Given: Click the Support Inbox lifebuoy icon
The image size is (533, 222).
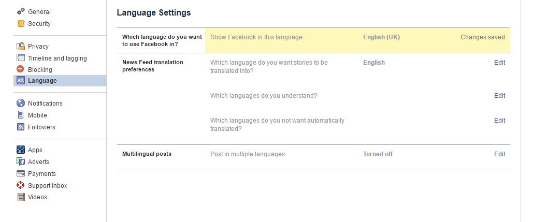Looking at the screenshot, I should click(x=21, y=185).
